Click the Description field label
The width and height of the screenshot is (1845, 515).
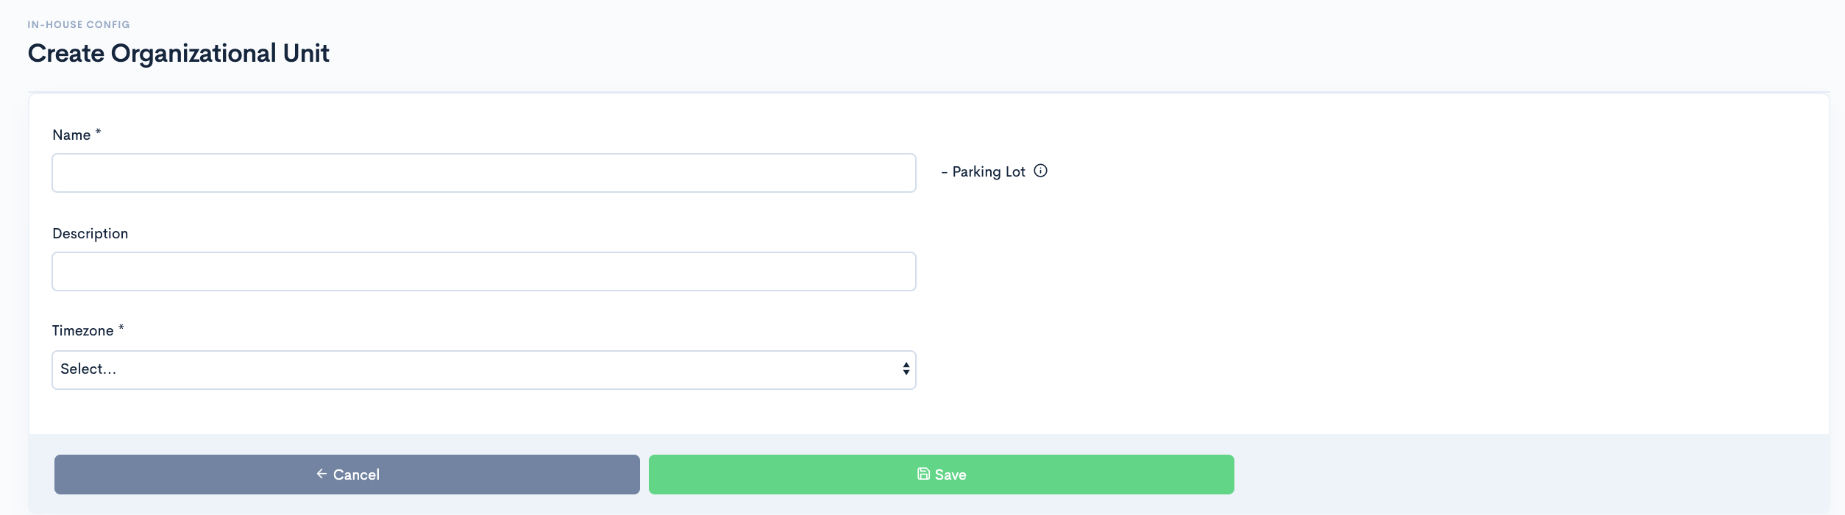pos(90,233)
